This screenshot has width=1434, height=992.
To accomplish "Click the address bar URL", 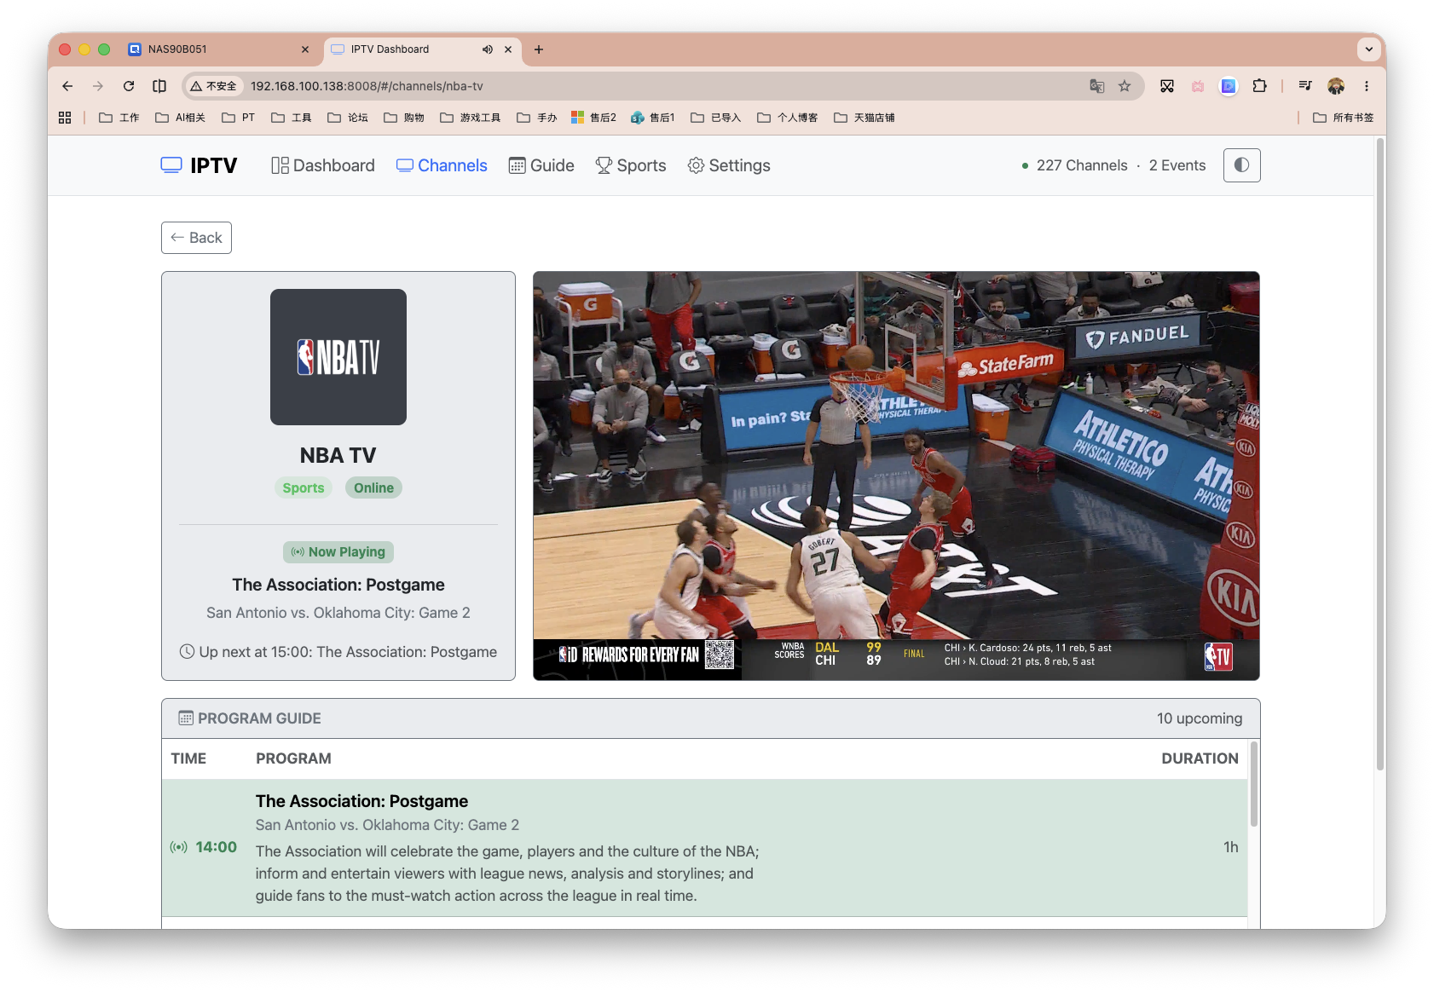I will tap(367, 86).
